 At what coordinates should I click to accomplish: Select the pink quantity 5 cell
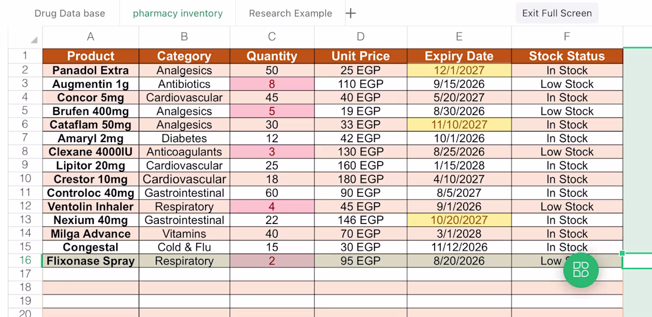272,111
